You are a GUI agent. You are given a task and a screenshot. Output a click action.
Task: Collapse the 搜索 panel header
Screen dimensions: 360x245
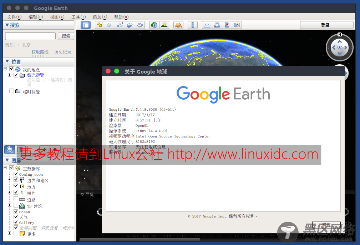(38, 25)
